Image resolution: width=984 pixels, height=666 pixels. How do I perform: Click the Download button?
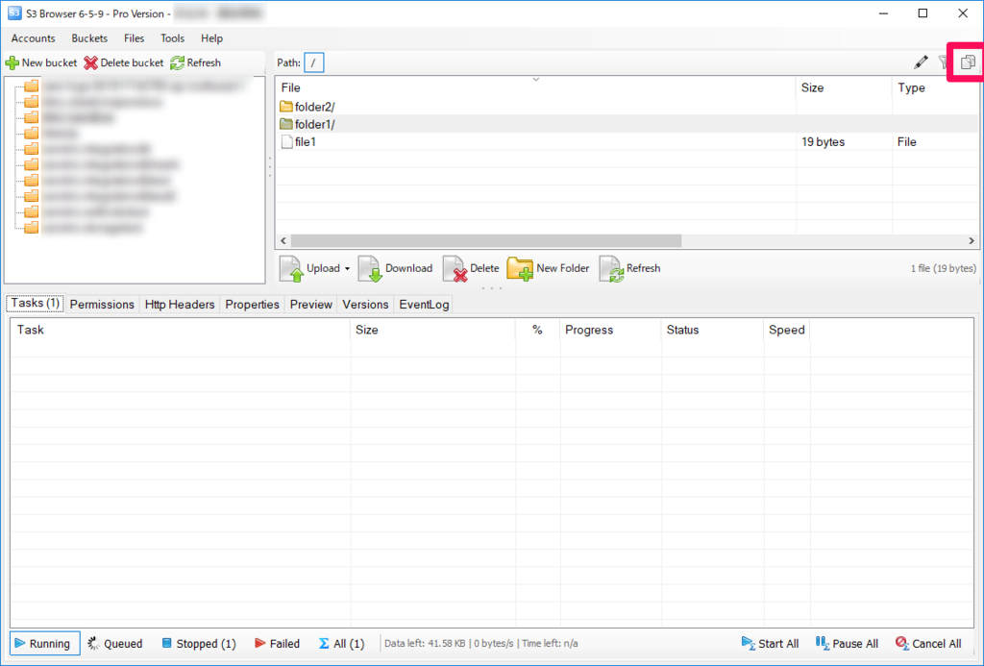pyautogui.click(x=395, y=269)
